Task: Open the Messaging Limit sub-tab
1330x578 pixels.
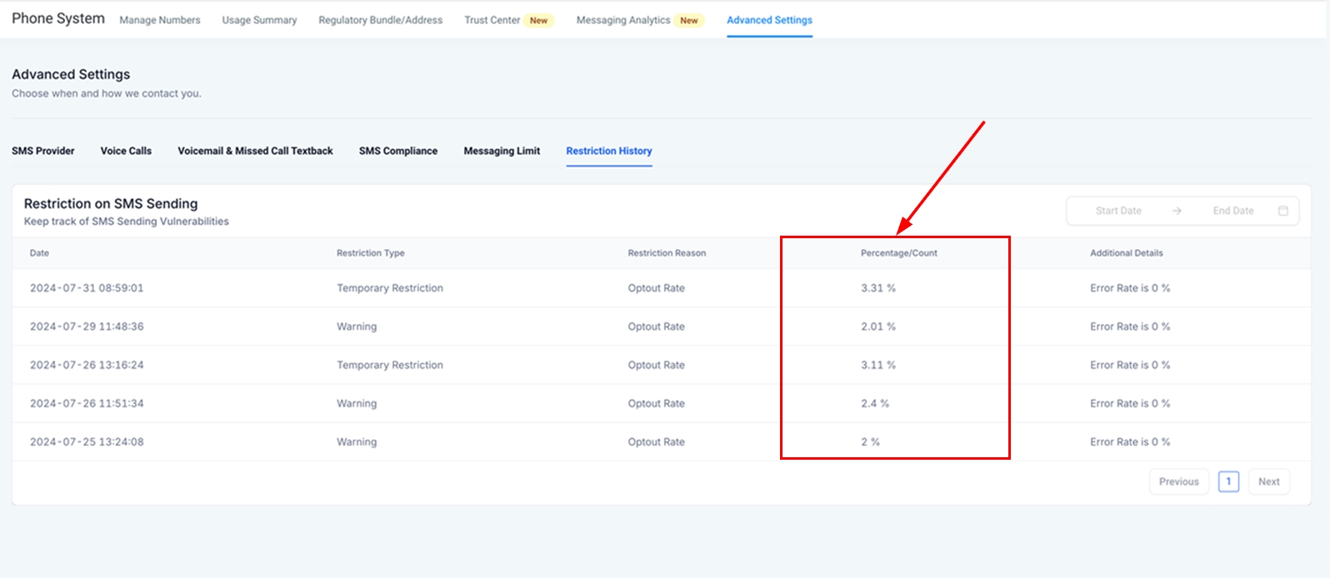Action: 502,151
